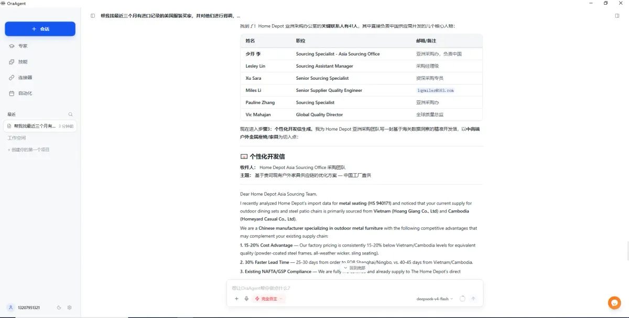
Task: Click the 采购经理级 note cell
Action: click(427, 66)
